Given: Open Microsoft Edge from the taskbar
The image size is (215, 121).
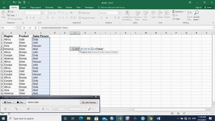Looking at the screenshot, I should (81, 118).
